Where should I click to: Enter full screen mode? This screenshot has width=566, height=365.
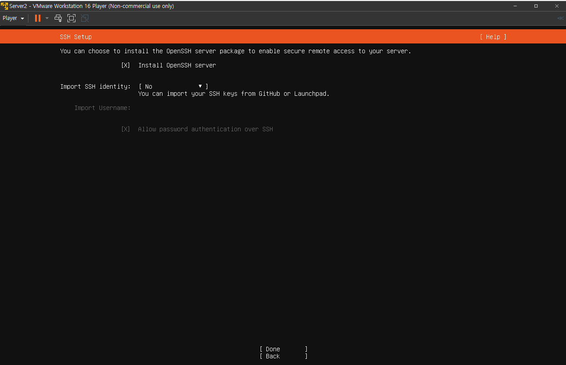71,18
